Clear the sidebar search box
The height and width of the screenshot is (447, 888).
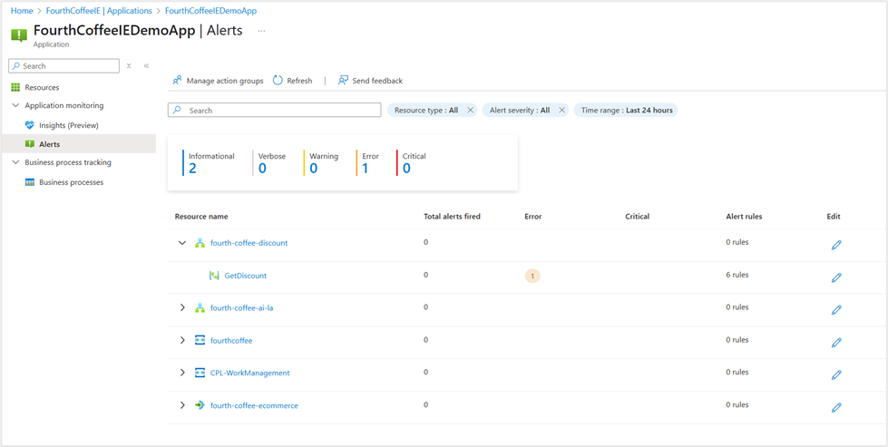[x=129, y=66]
